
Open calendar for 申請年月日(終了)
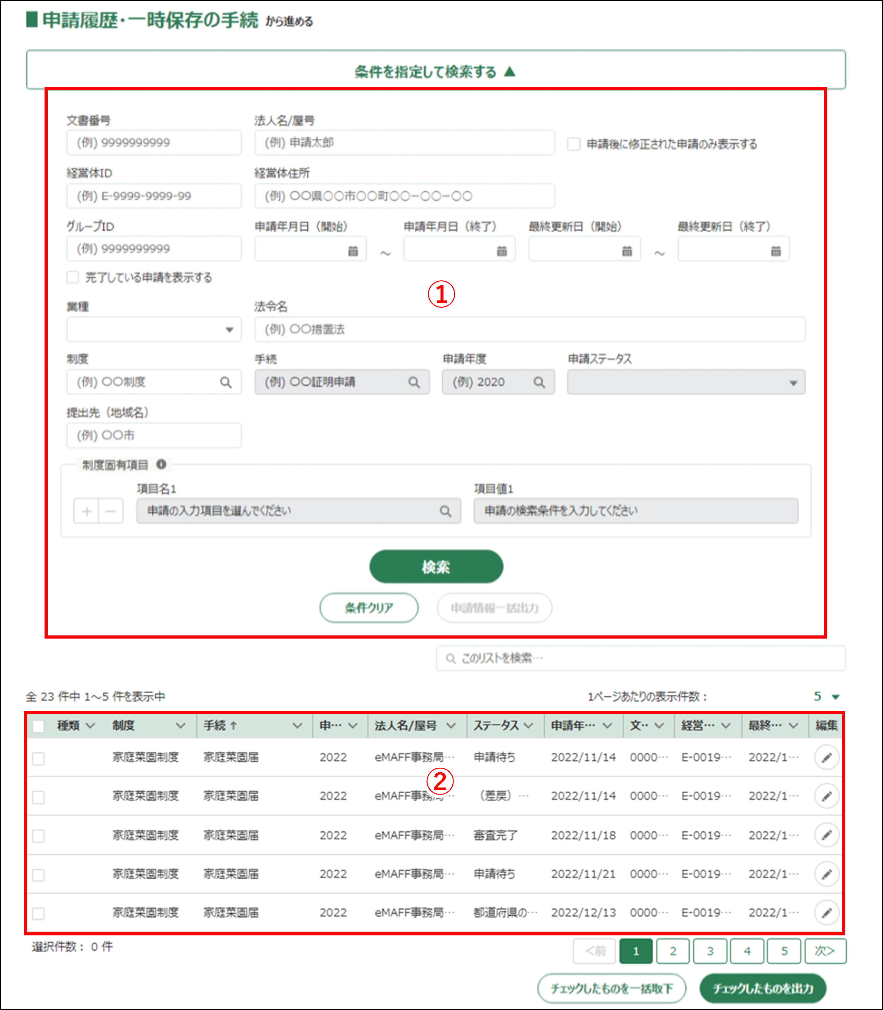502,251
